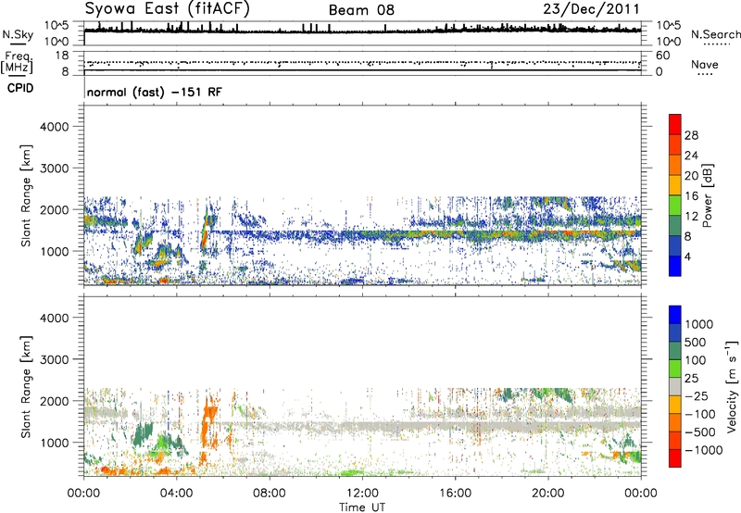Click the left '10^5' noise axis label
741x513 pixels.
56,26
